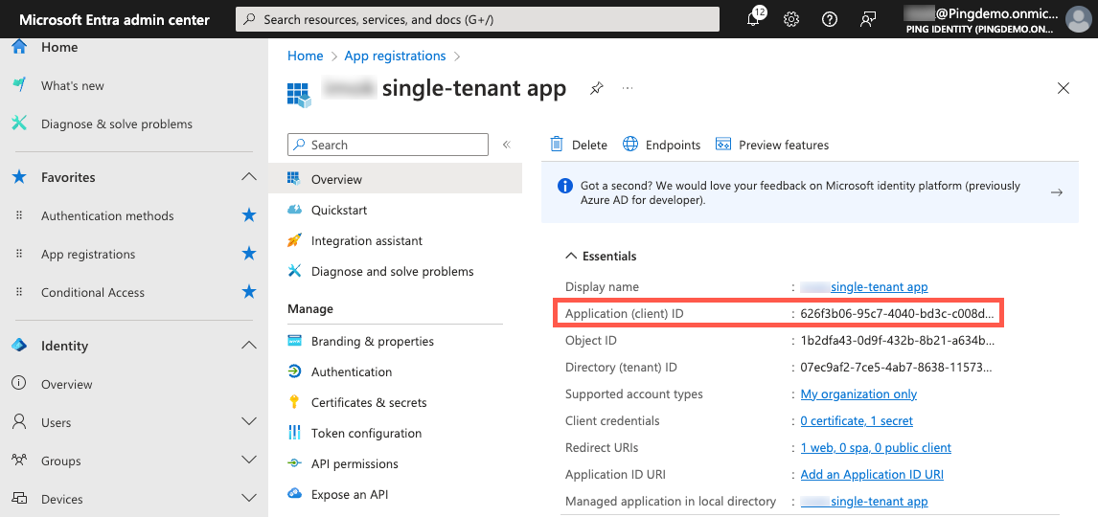Open the user account avatar

point(1079,19)
